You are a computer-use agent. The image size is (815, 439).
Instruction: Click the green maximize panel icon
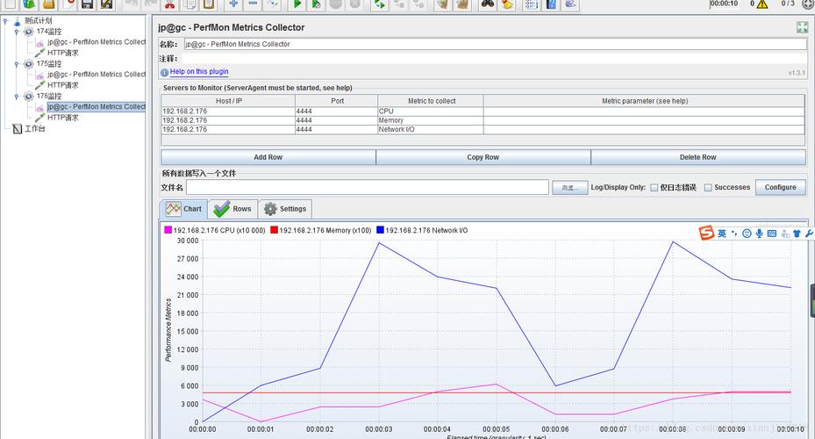point(802,27)
